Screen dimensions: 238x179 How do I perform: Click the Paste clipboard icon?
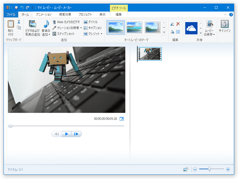[x=11, y=24]
